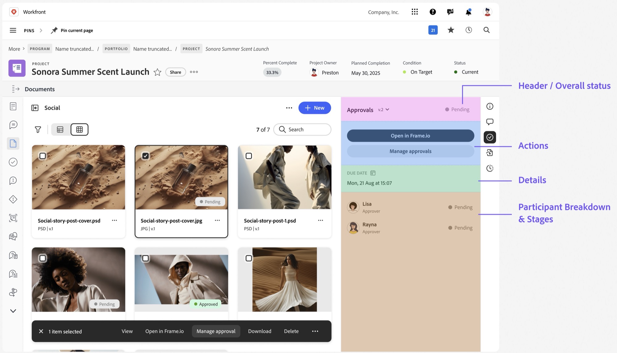The height and width of the screenshot is (353, 617).
Task: Uncheck Social-story-post-cover.jpg checkbox
Action: [145, 156]
